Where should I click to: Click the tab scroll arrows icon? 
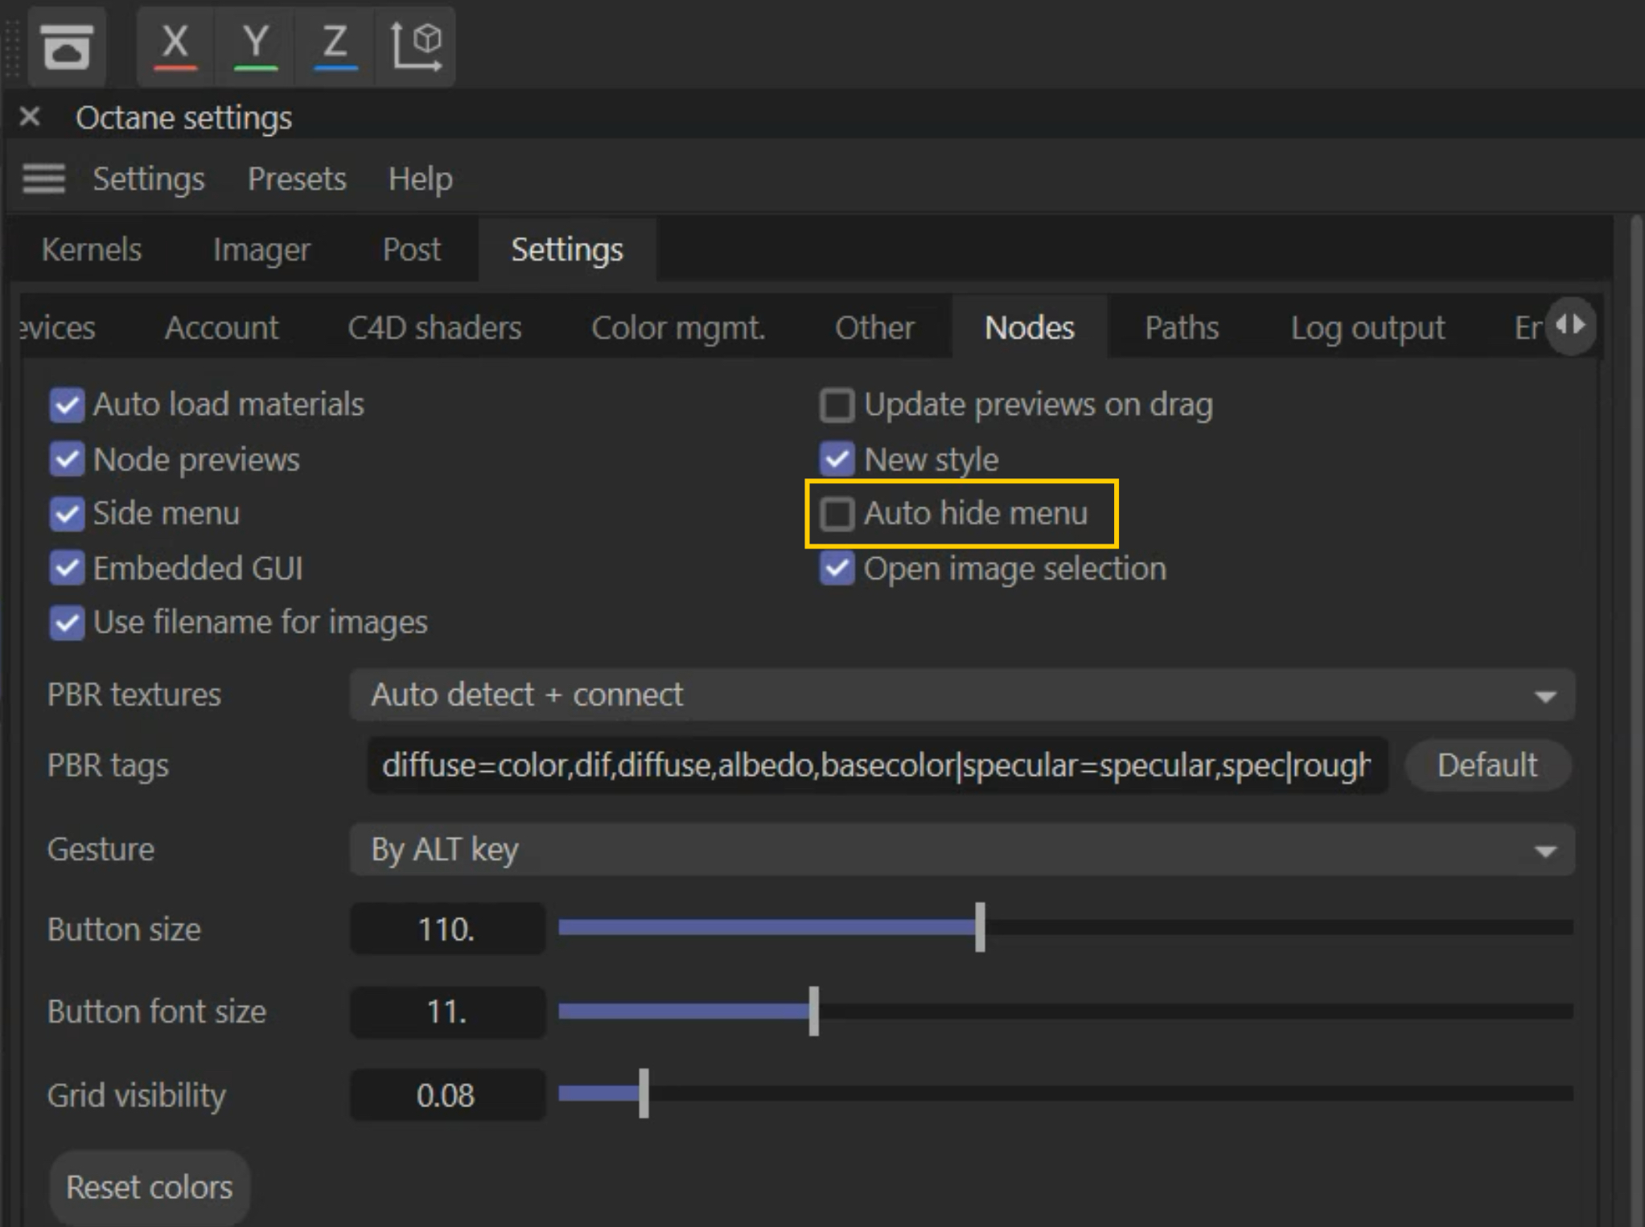(1570, 326)
